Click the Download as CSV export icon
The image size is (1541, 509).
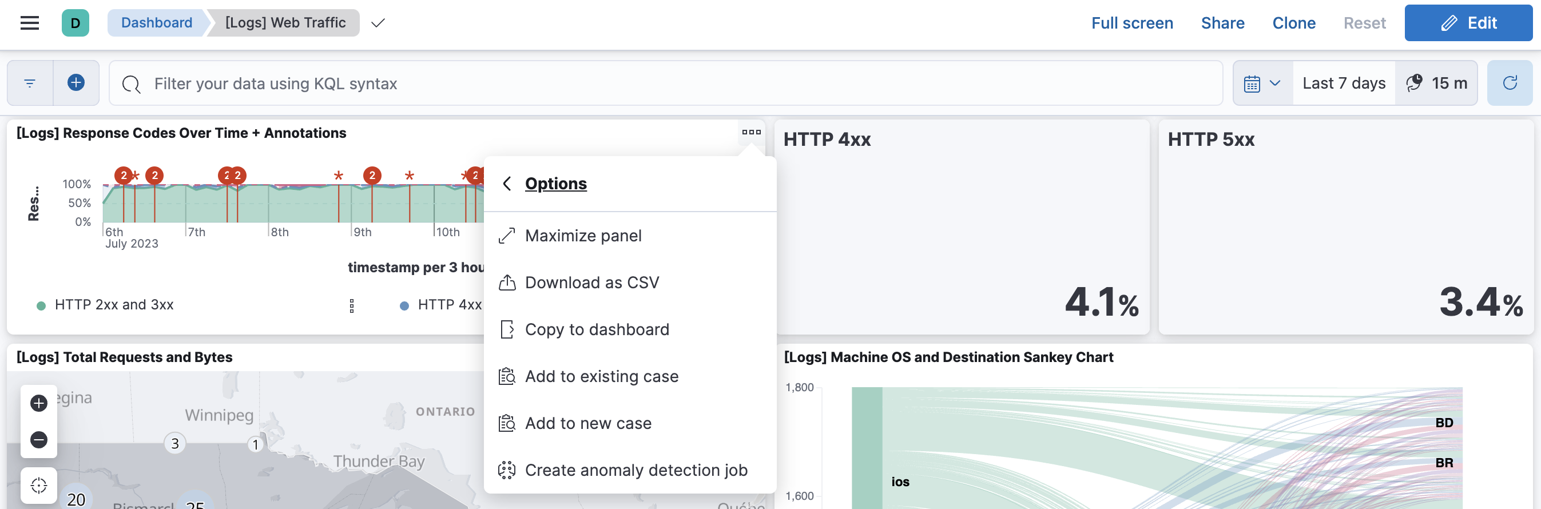[x=507, y=283]
